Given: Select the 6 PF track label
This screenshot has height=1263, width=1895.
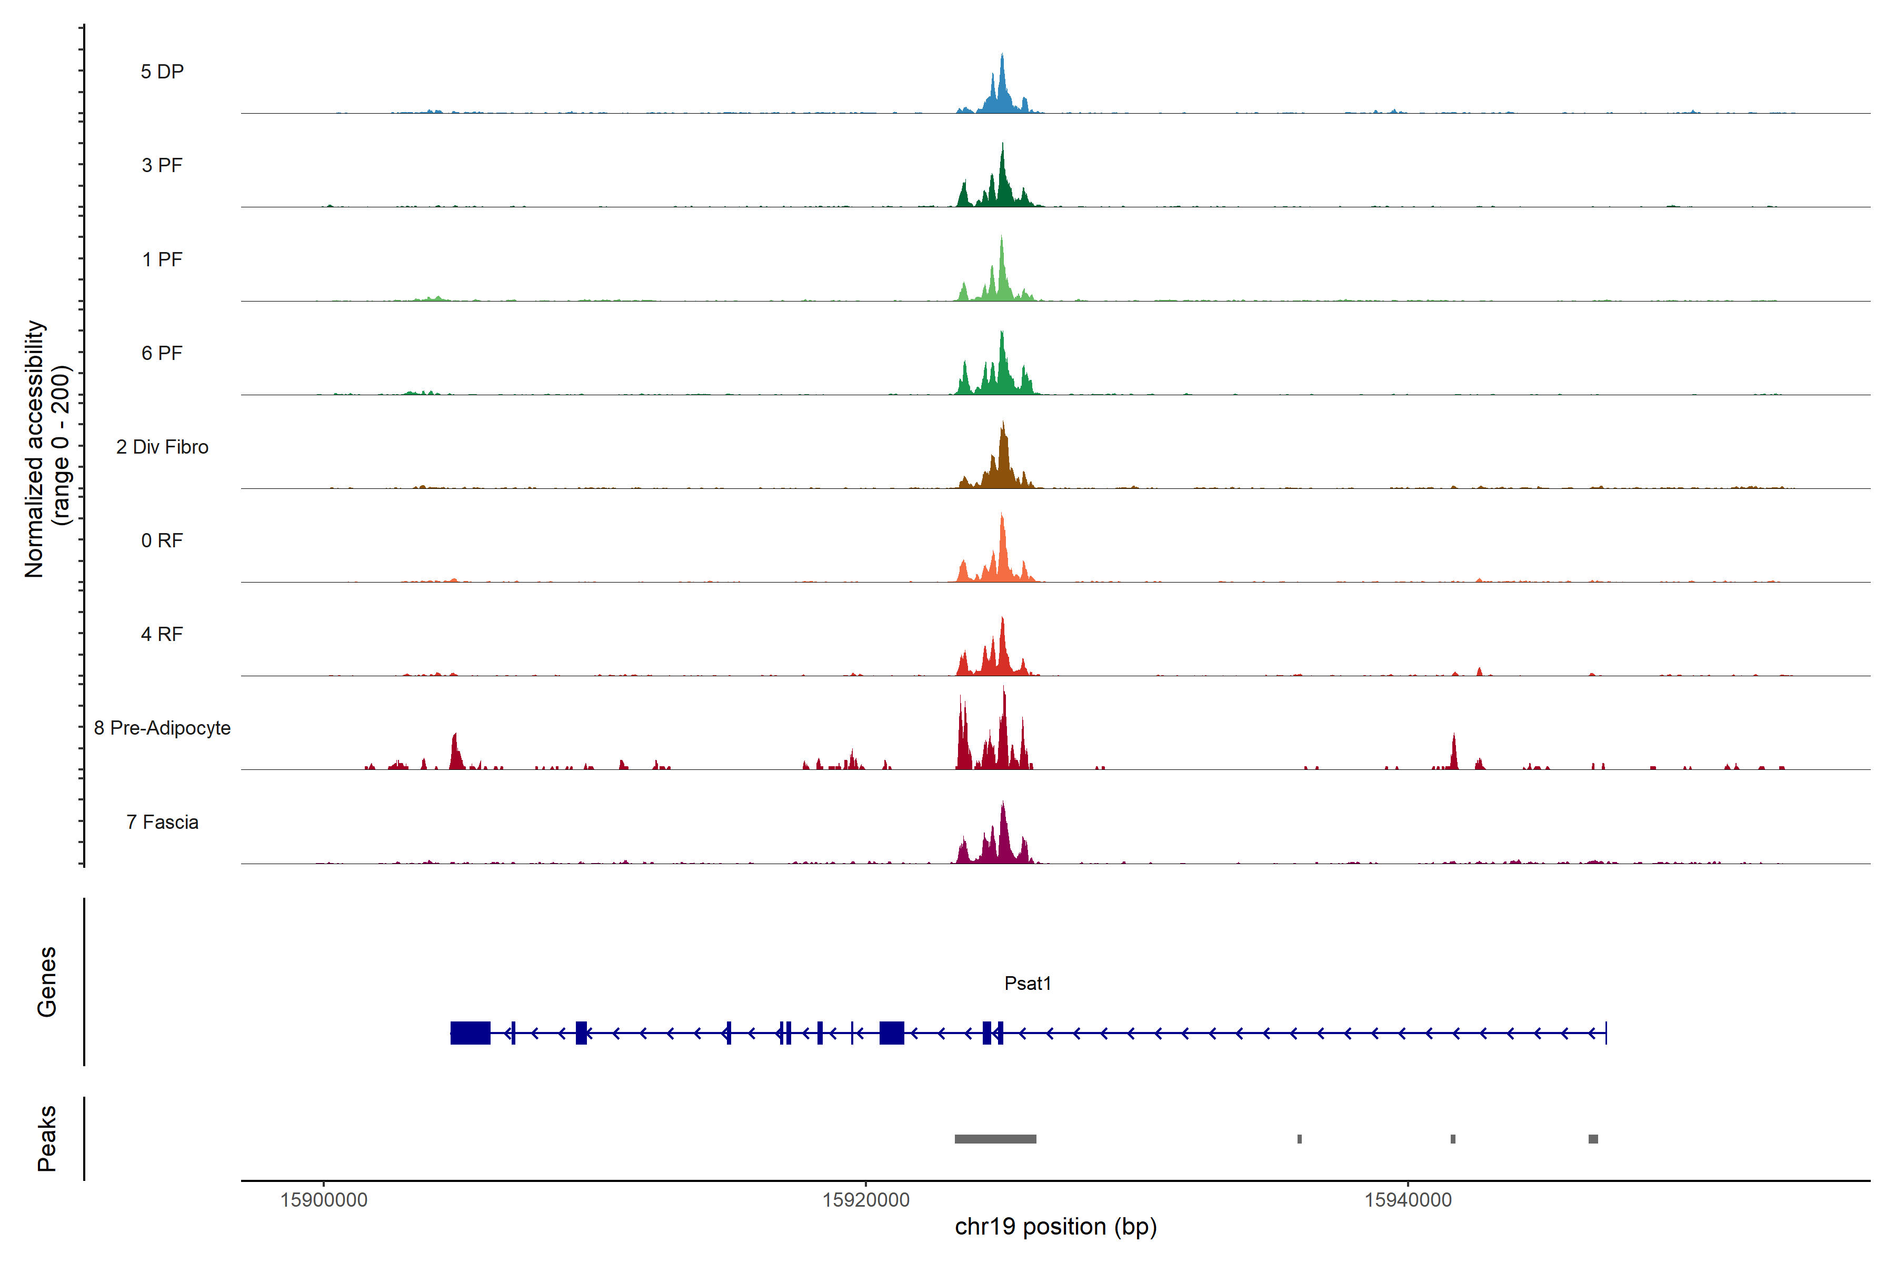Looking at the screenshot, I should click(162, 353).
